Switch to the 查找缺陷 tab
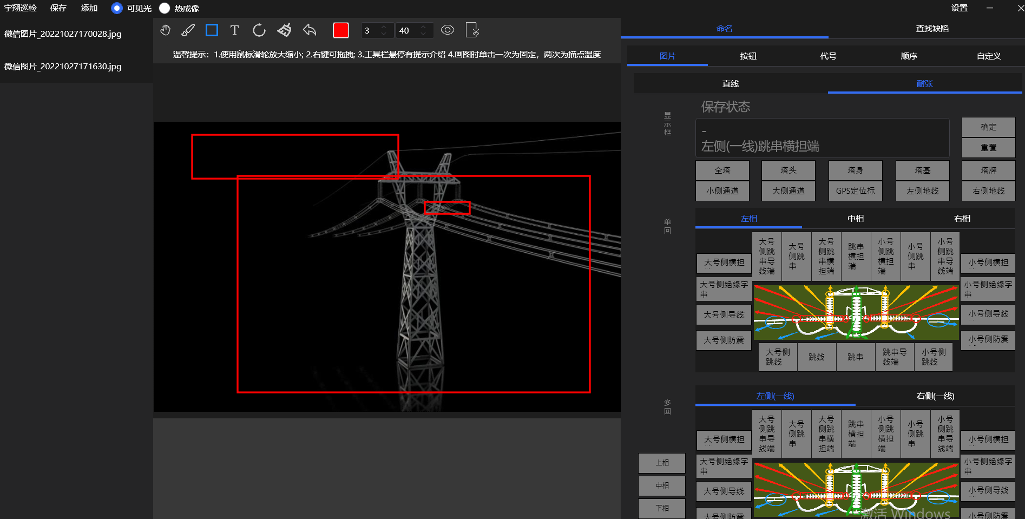This screenshot has height=519, width=1025. 932,28
